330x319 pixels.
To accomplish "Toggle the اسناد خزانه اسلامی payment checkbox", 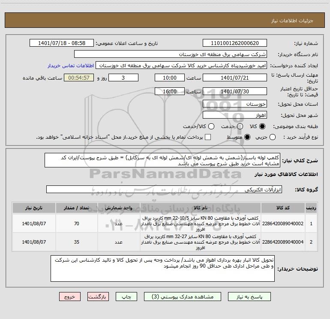I will 208,137.
